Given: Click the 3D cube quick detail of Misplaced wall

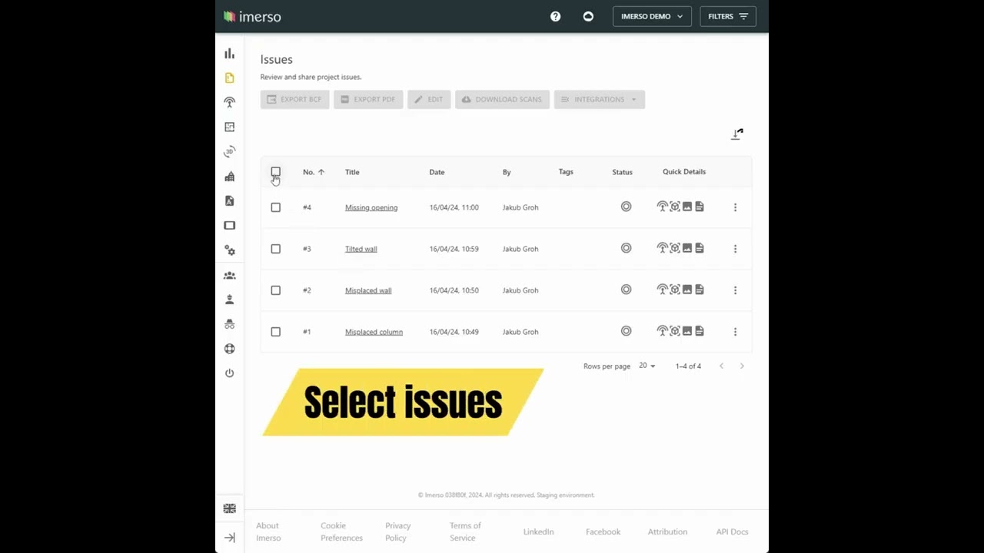Looking at the screenshot, I should click(674, 290).
